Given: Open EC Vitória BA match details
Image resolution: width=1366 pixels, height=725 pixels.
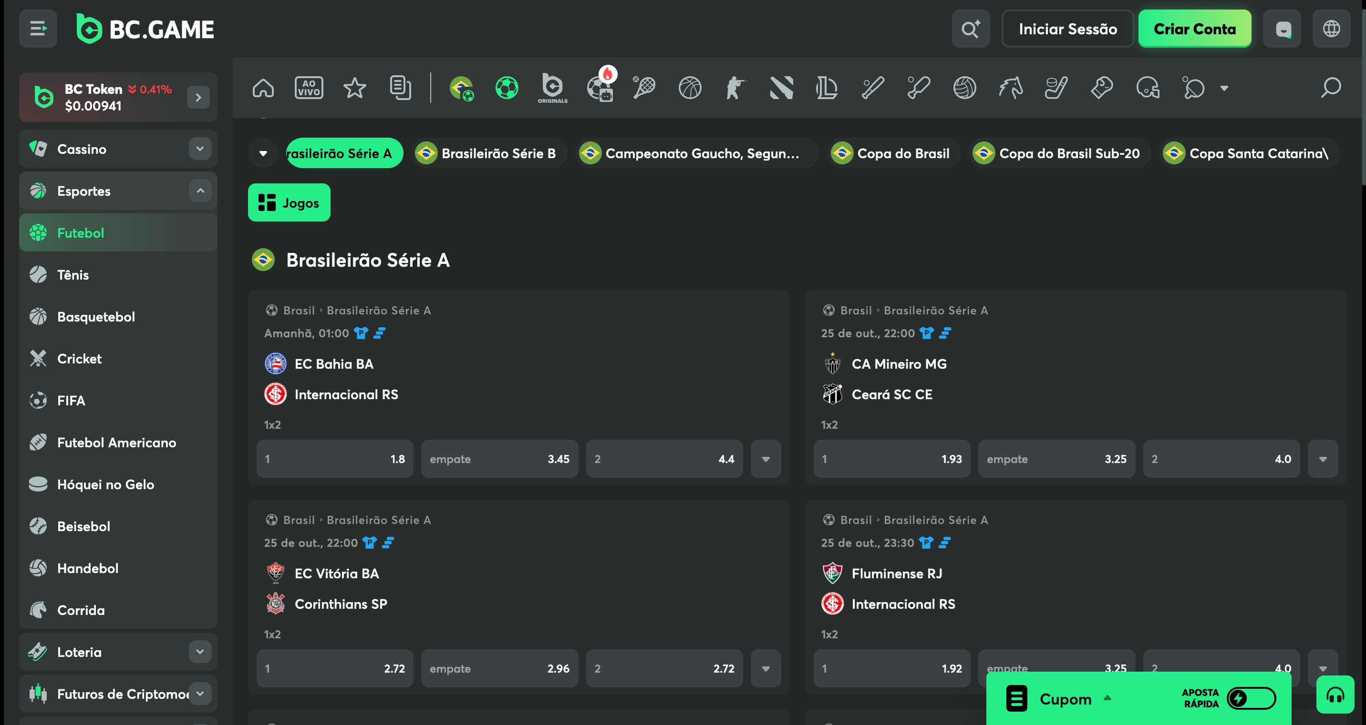Looking at the screenshot, I should pos(337,574).
